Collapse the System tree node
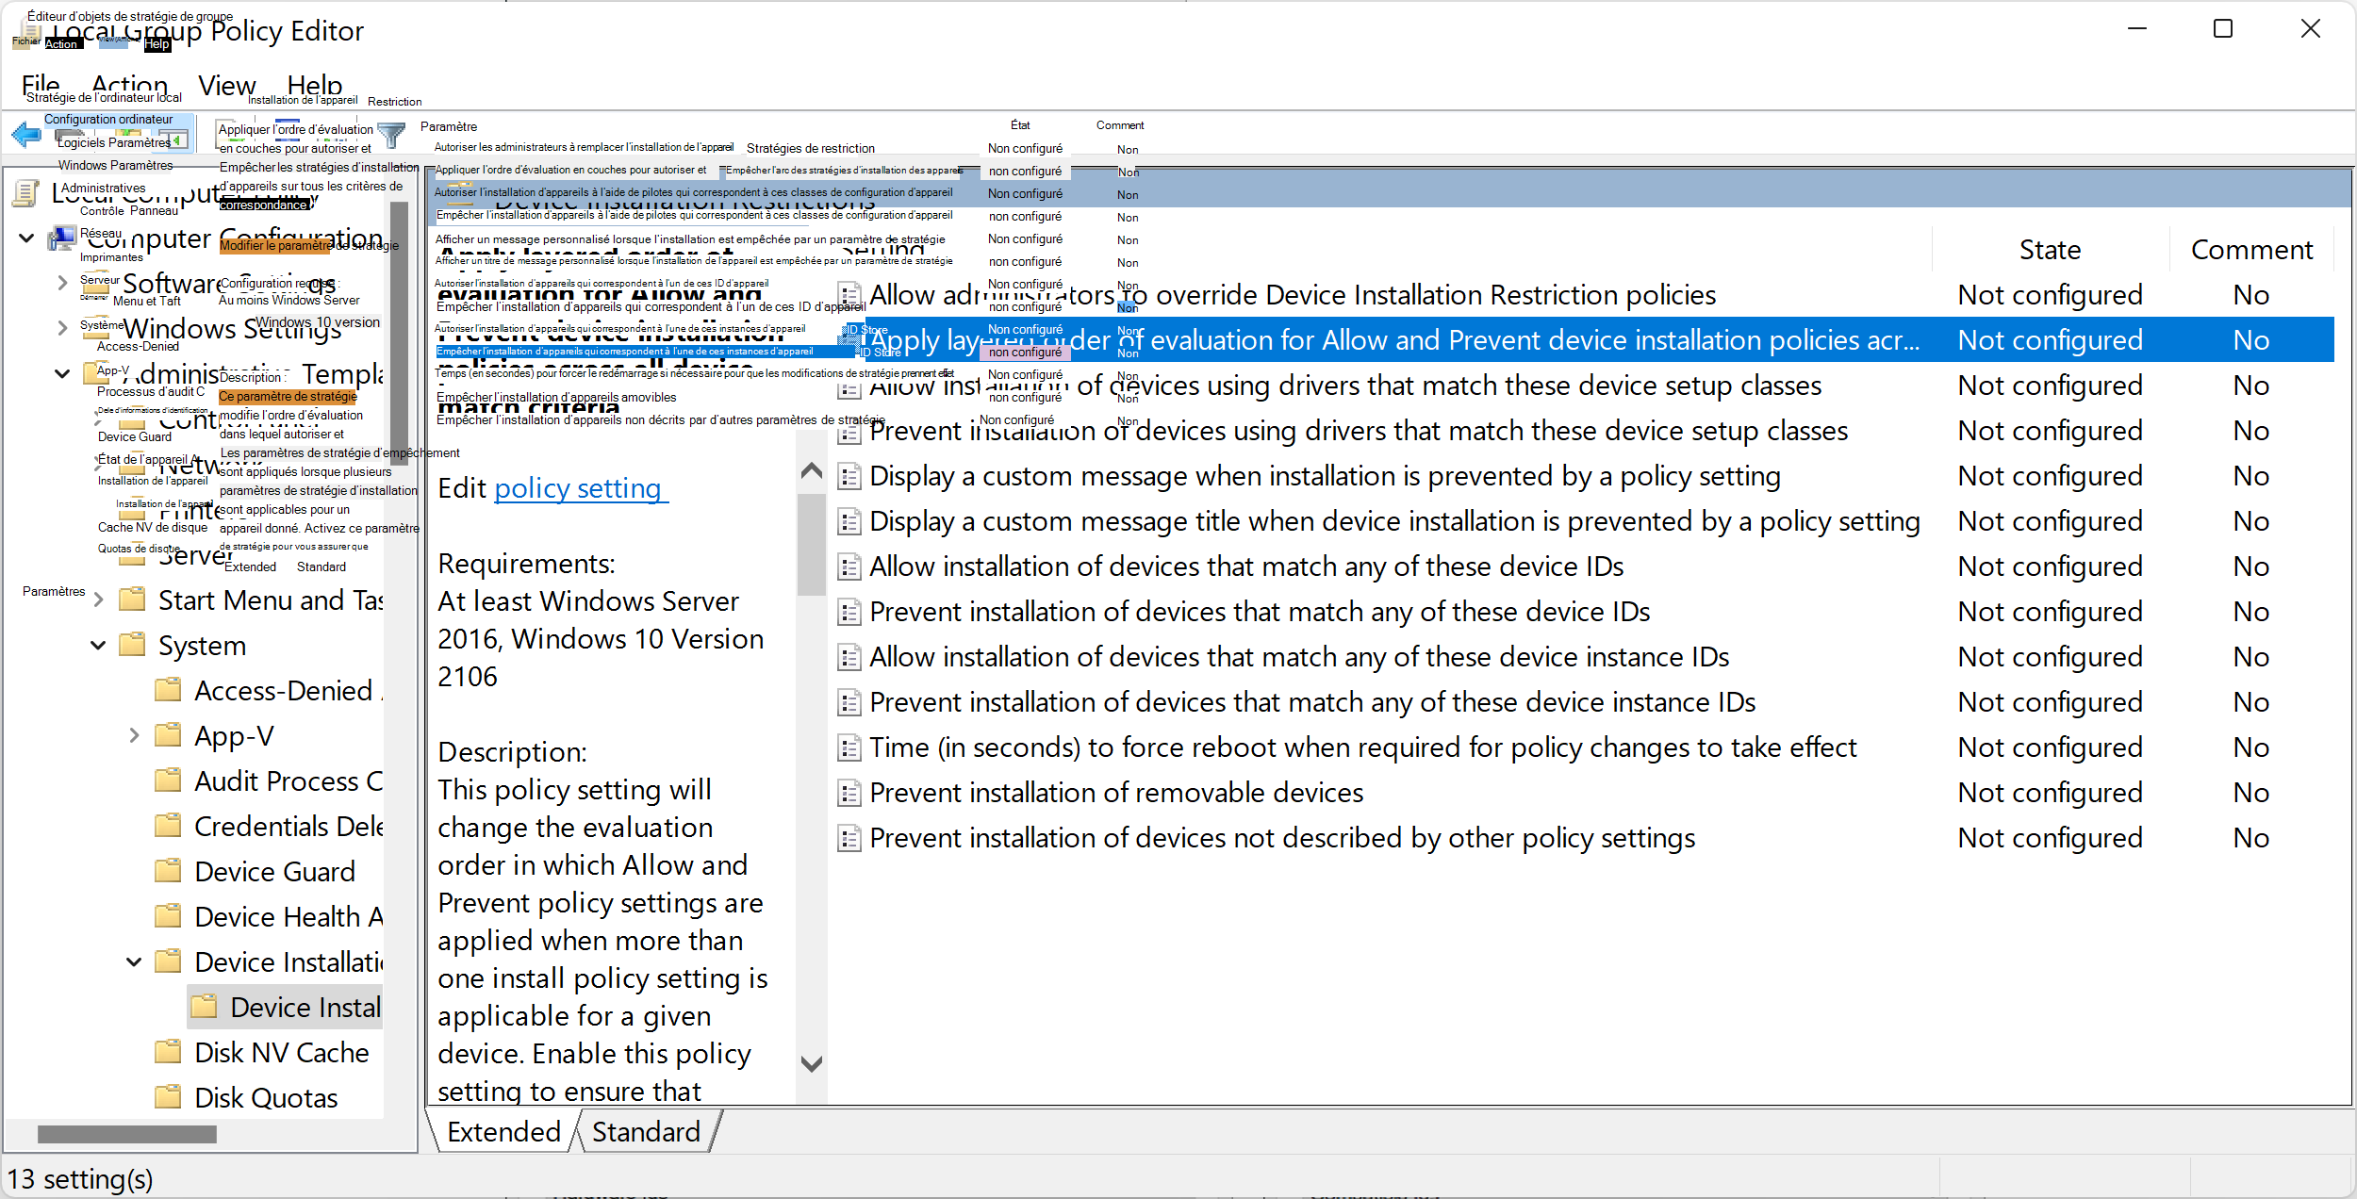This screenshot has width=2357, height=1199. tap(98, 646)
